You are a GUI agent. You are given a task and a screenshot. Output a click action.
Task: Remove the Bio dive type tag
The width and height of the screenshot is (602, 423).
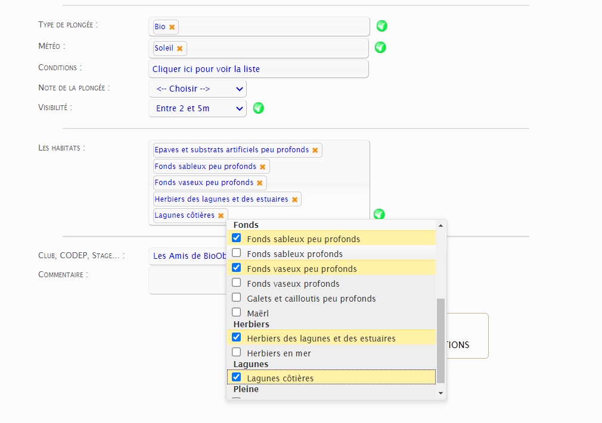[x=172, y=27]
